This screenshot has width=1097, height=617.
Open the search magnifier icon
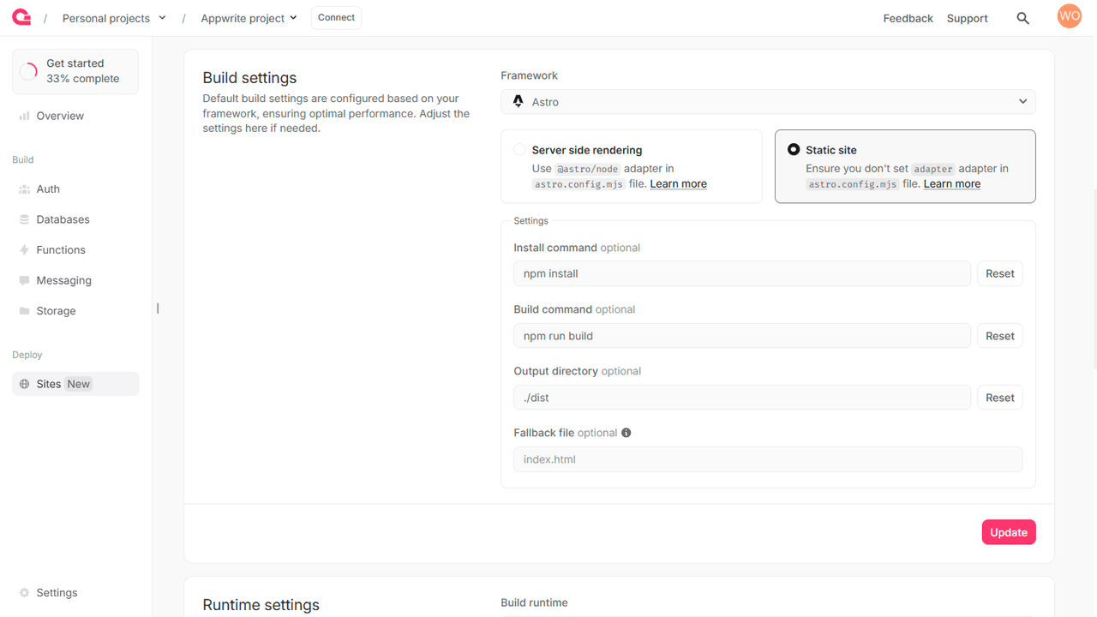(x=1022, y=18)
